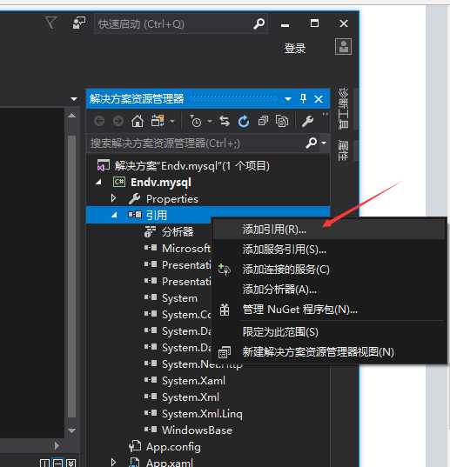This screenshot has width=450, height=467.
Task: Open Properties with the wrench toolbar icon
Action: (307, 121)
